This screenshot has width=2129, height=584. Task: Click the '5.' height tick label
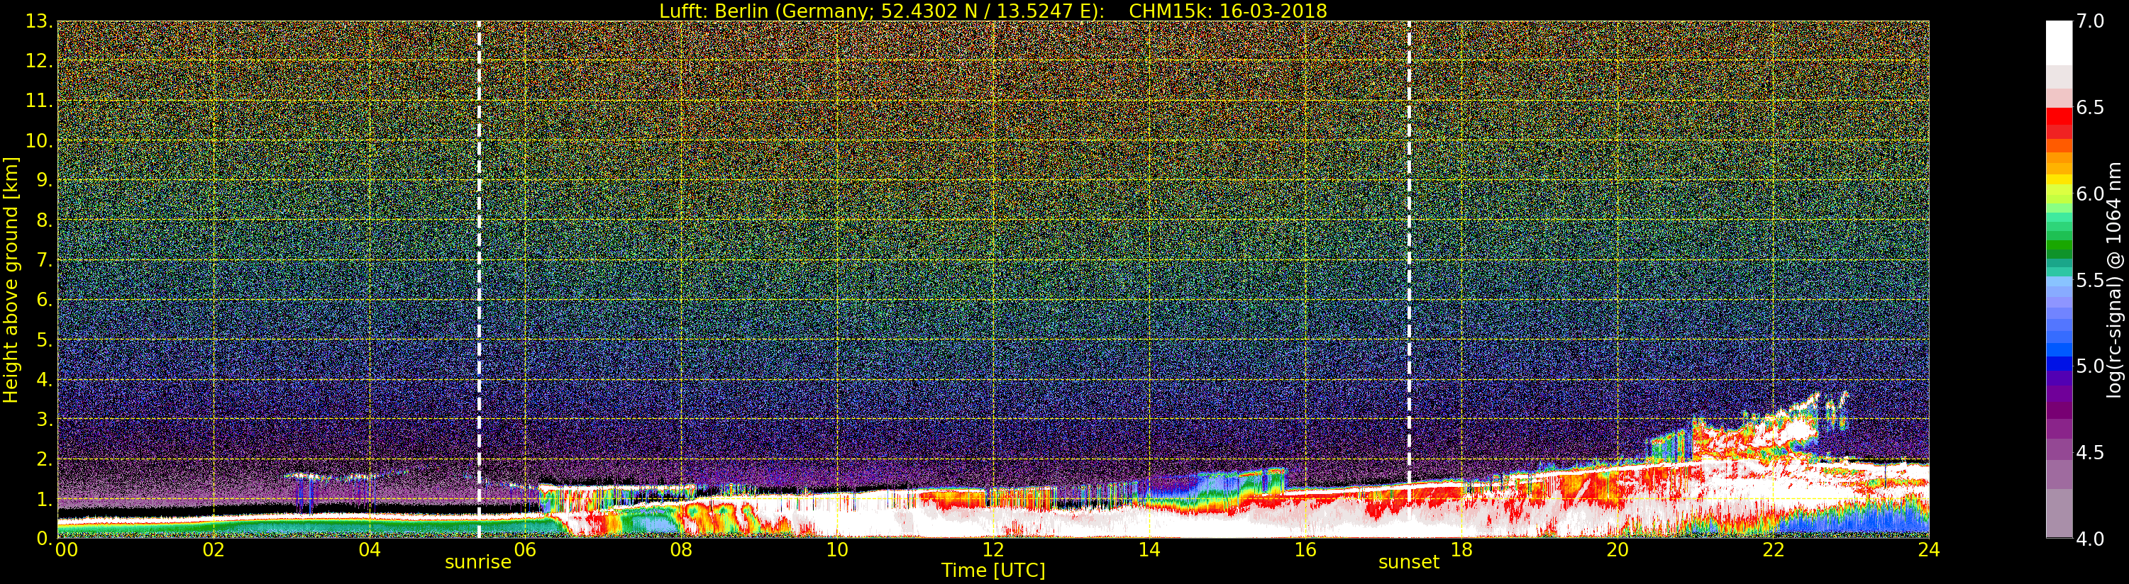43,339
